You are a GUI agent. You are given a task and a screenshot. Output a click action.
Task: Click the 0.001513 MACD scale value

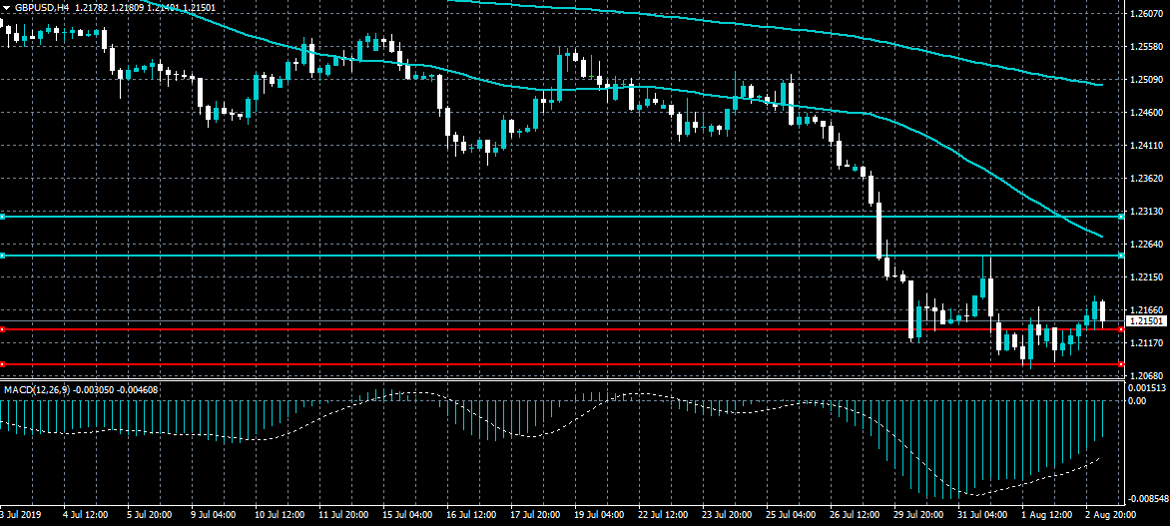pos(1148,388)
